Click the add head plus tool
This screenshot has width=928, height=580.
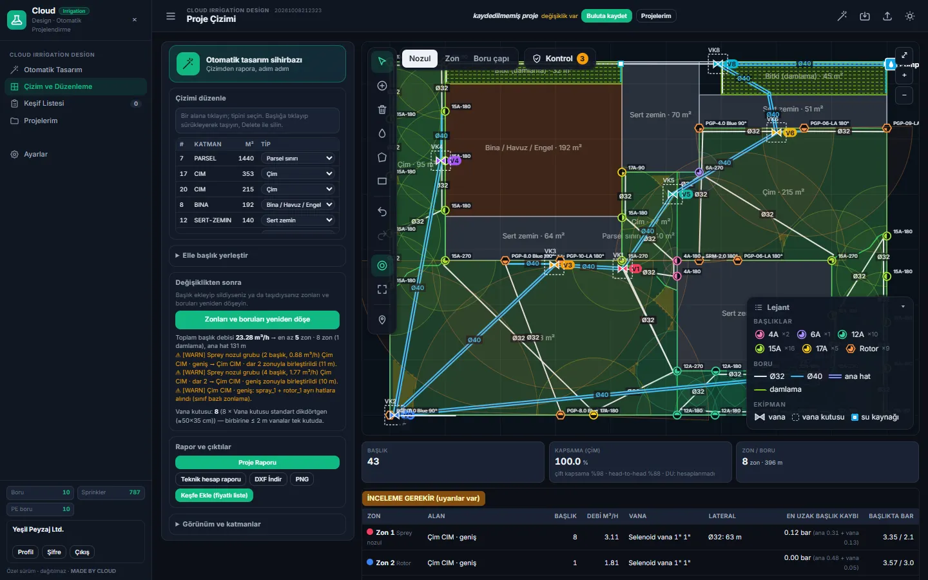(382, 86)
